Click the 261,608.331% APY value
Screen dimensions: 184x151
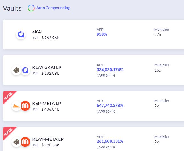(110, 141)
